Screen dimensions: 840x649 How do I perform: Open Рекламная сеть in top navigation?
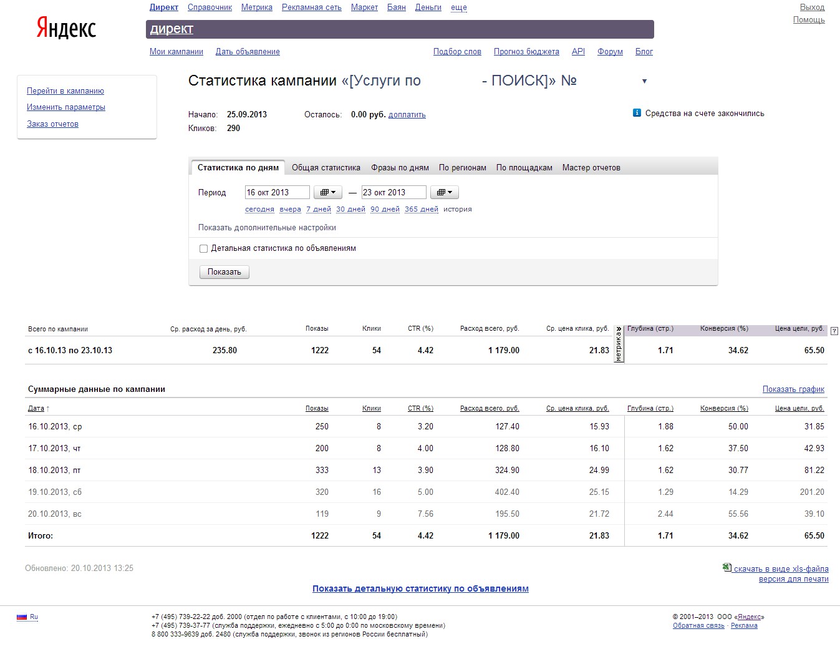tap(312, 7)
